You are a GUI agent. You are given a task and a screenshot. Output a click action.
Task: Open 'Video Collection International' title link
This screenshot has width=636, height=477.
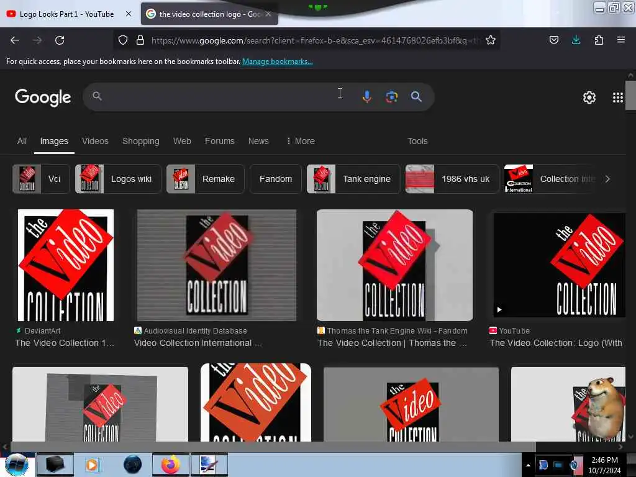tap(198, 343)
